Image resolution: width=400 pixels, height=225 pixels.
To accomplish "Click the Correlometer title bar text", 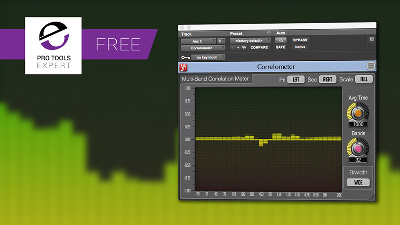I will coord(276,66).
